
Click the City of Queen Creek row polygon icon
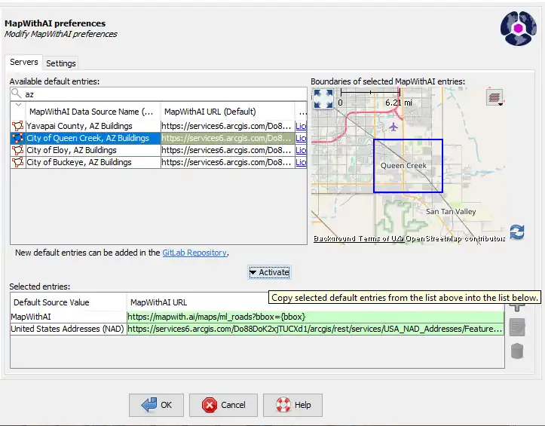(18, 138)
